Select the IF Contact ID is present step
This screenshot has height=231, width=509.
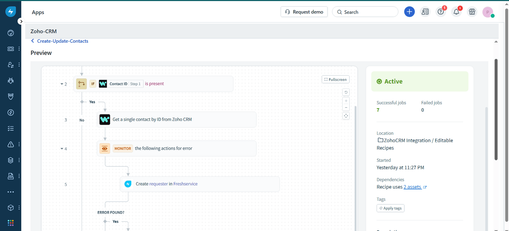(153, 84)
